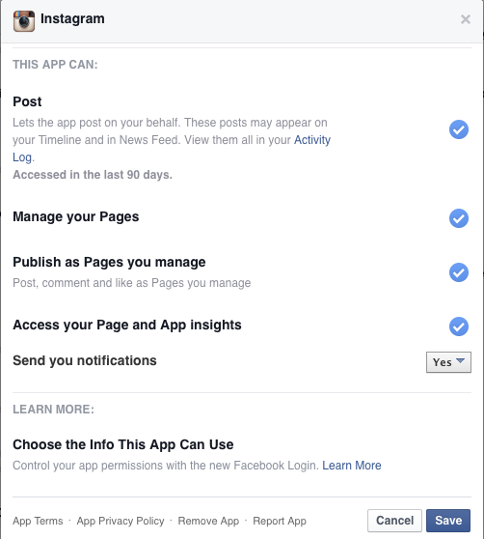View the App Privacy Policy
The height and width of the screenshot is (539, 484).
[x=121, y=521]
